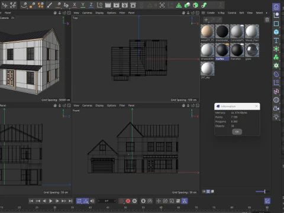Click the green gear effector icon
This screenshot has width=284, height=213.
tap(276, 66)
